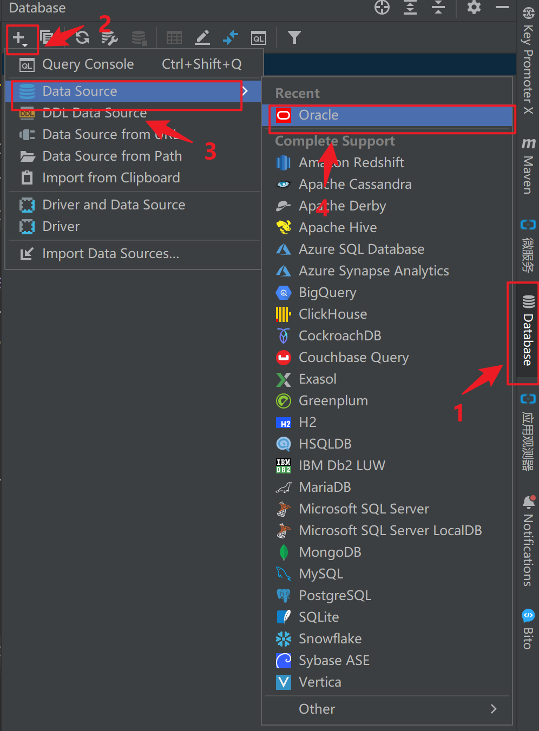Image resolution: width=539 pixels, height=731 pixels.
Task: Click the Refresh icon in the Database toolbar
Action: (x=82, y=38)
